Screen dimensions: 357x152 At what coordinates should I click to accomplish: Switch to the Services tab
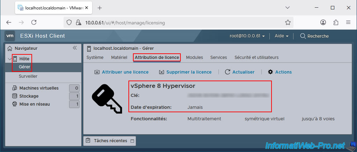click(x=218, y=58)
